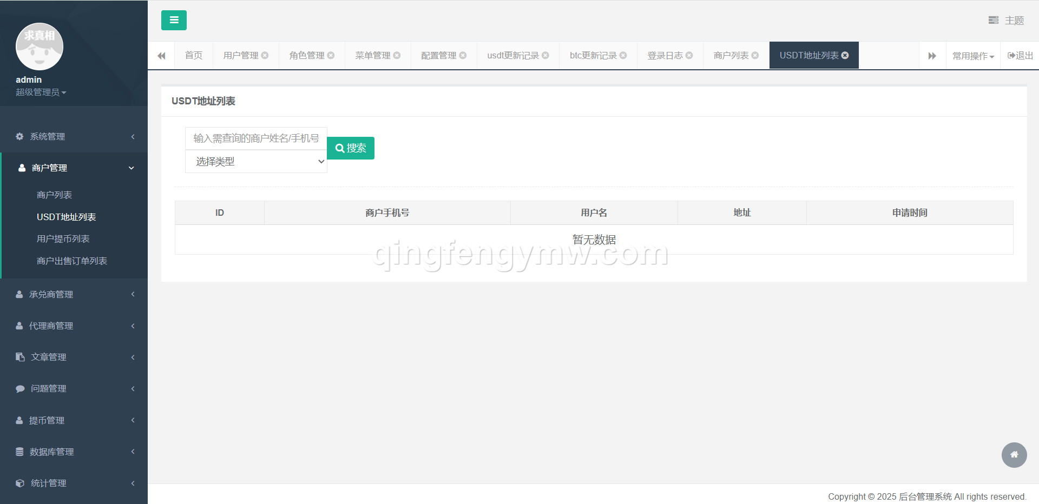Switch to the 首页 tab
Screen dimensions: 1039x504
[194, 55]
